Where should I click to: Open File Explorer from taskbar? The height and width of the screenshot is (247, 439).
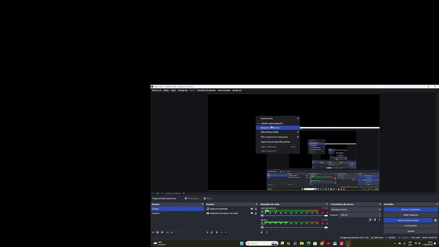tap(302, 244)
